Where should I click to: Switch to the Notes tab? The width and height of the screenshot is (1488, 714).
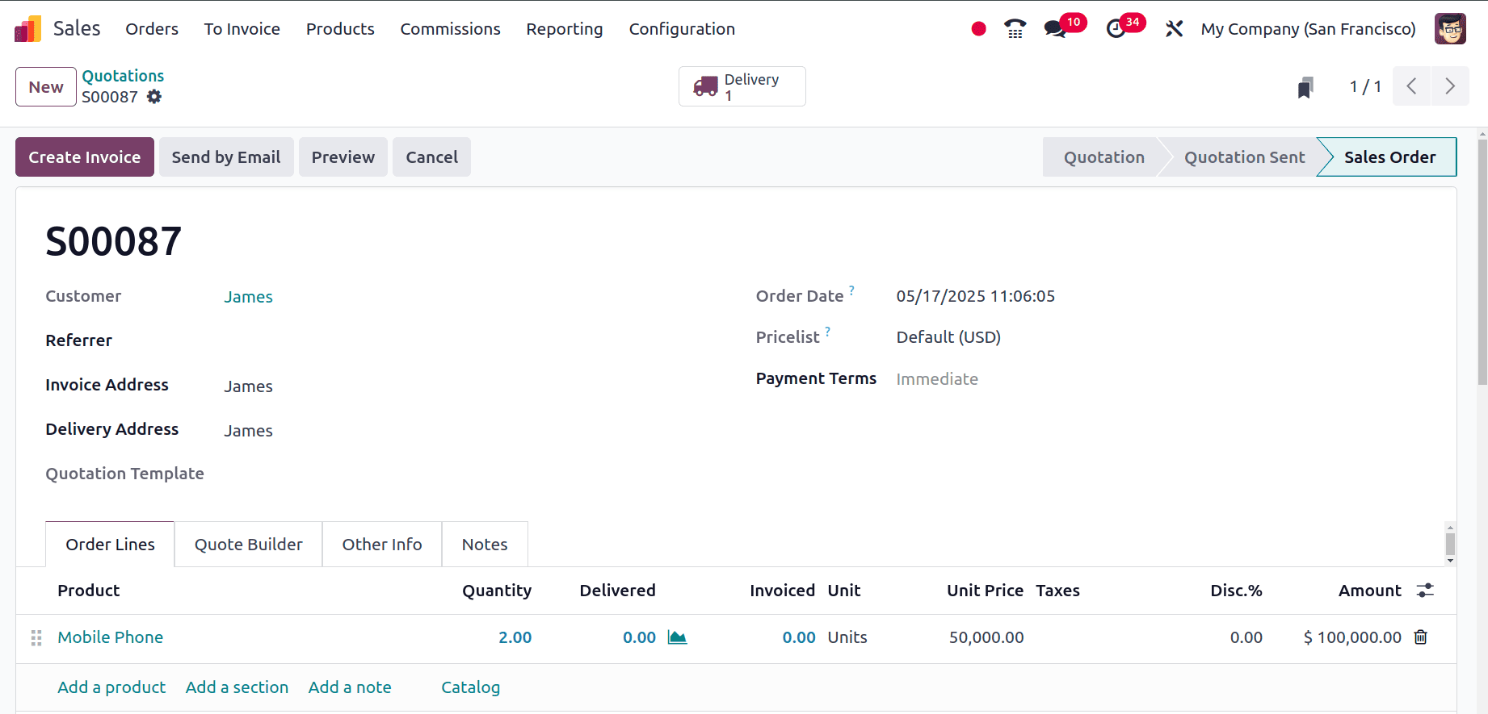coord(485,545)
